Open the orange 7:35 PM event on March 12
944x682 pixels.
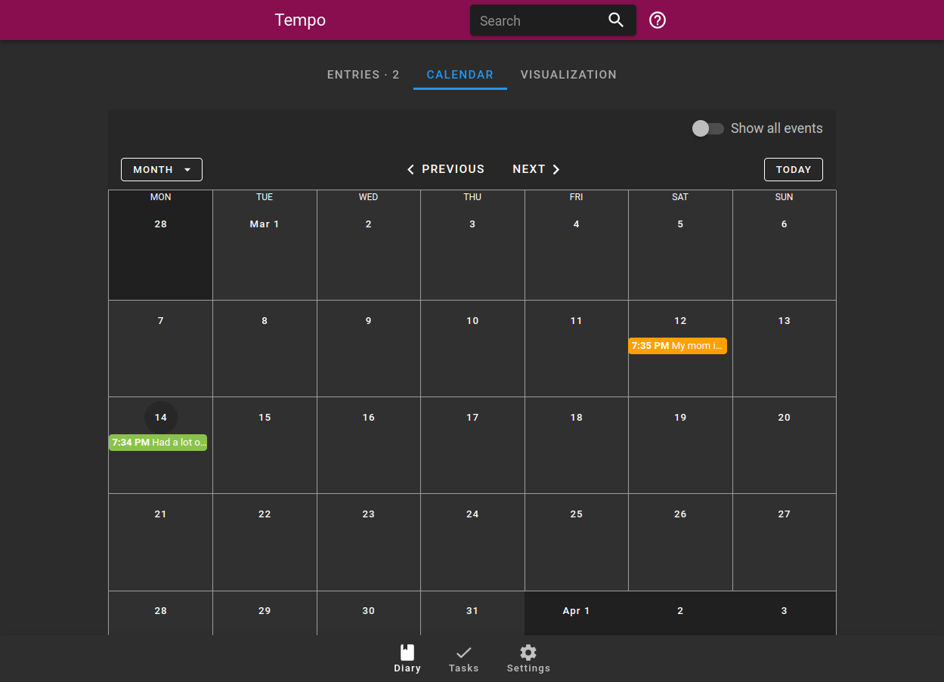pyautogui.click(x=677, y=345)
